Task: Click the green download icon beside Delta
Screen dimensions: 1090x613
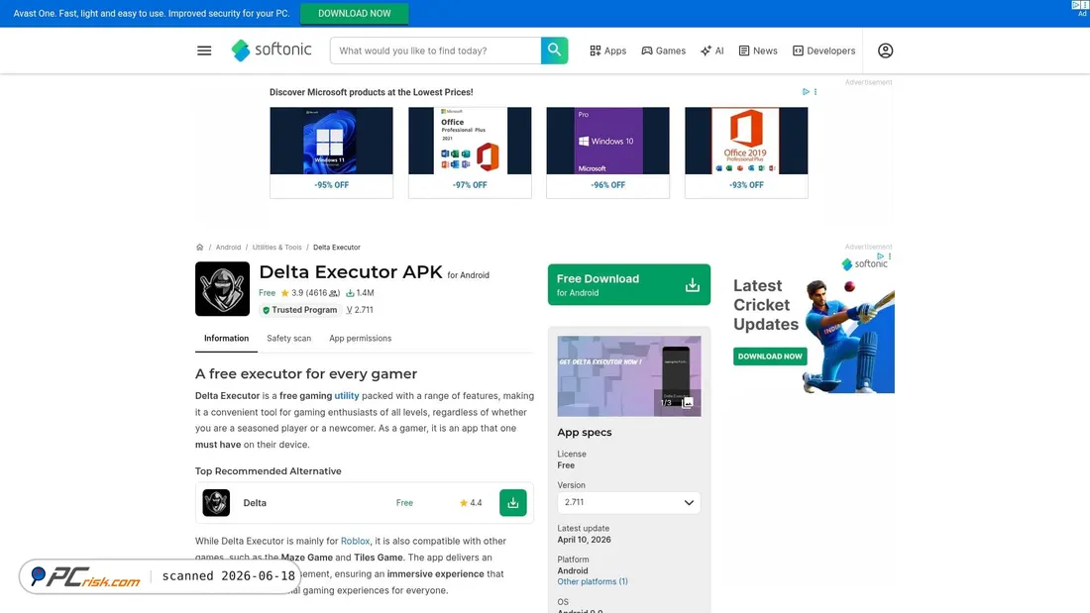Action: pos(513,502)
